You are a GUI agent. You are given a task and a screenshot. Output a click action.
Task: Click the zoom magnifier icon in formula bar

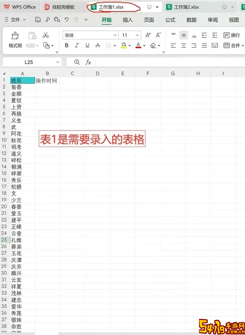pos(77,62)
